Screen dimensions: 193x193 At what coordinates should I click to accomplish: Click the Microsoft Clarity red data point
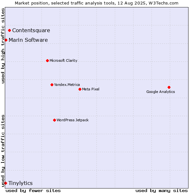(47, 60)
